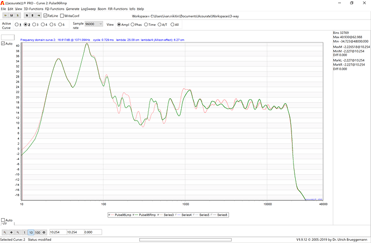Image resolution: width=371 pixels, height=243 pixels.
Task: Click the crosshair target icon after 100
Action: tap(44, 232)
